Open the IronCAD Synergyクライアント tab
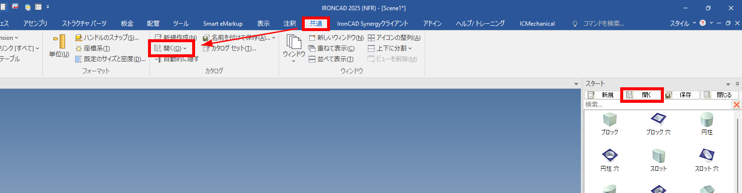Viewport: 742px width, 193px height. pyautogui.click(x=373, y=23)
